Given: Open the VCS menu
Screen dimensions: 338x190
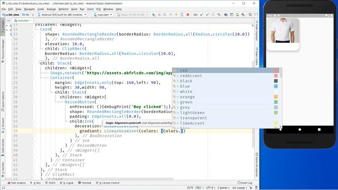Looking at the screenshot, I should (x=98, y=9).
